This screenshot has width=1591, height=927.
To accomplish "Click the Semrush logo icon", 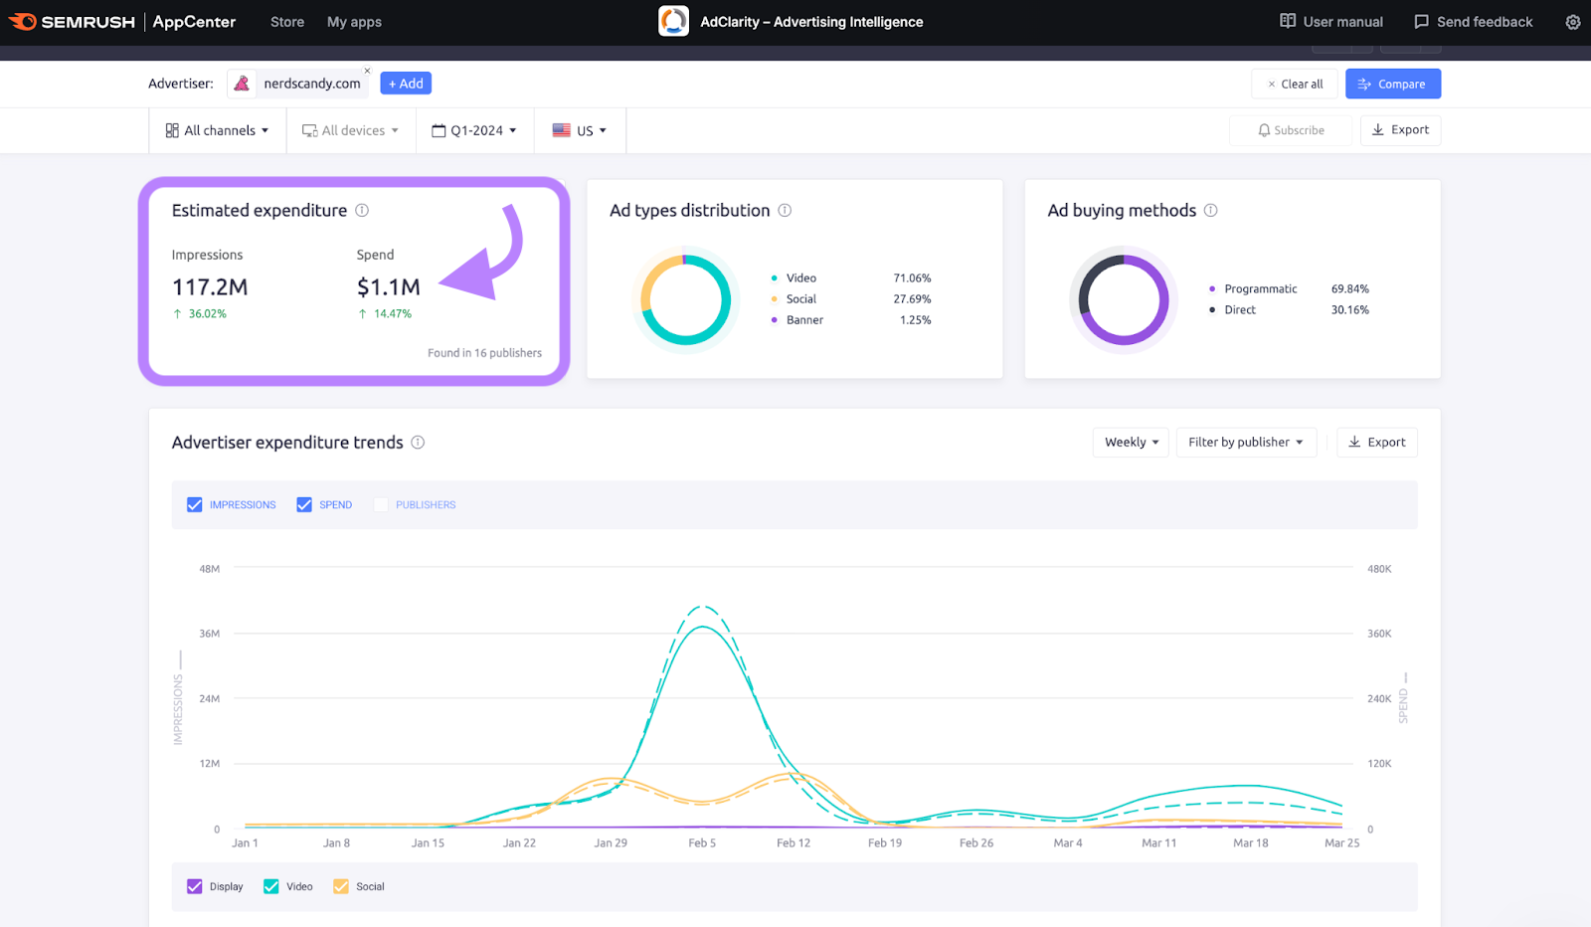I will (21, 21).
